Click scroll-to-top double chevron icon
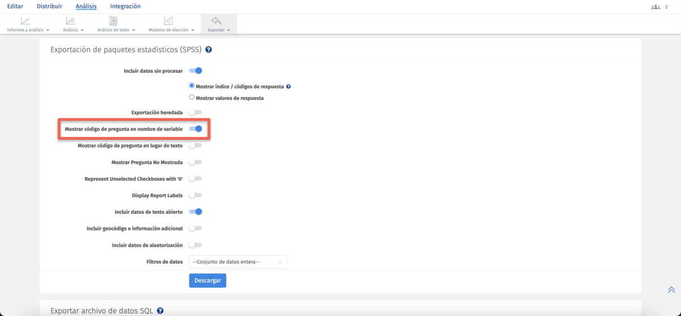 tap(671, 289)
